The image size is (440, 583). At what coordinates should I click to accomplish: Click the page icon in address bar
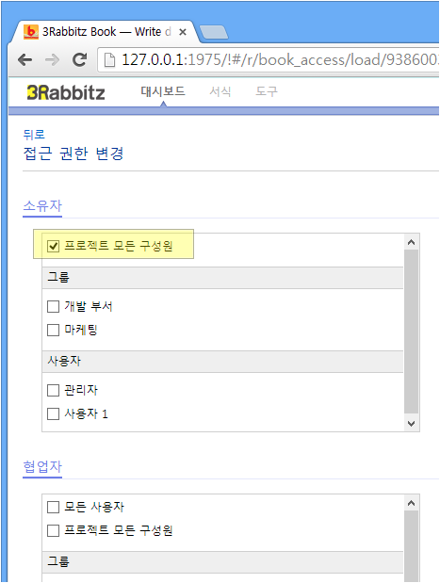click(109, 60)
